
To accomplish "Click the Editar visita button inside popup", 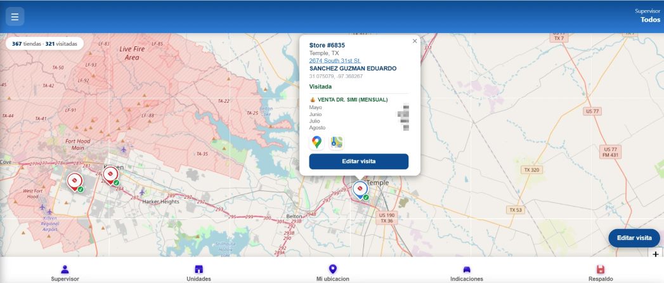I will click(x=359, y=161).
